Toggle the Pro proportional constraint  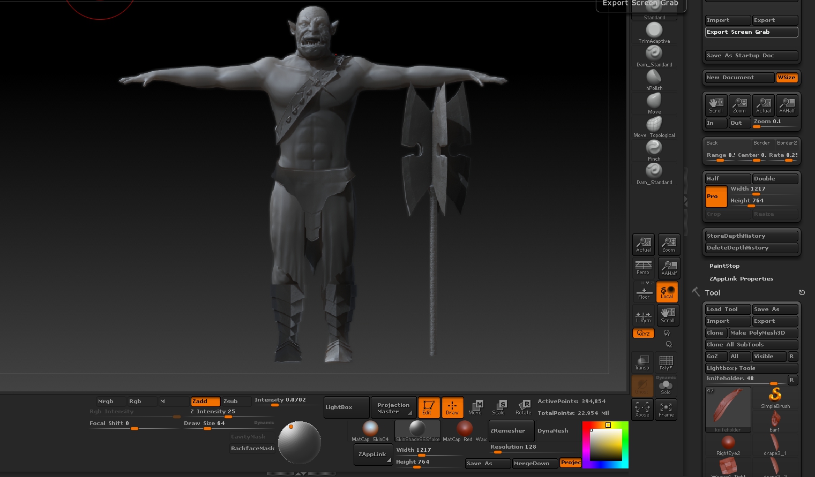[716, 196]
